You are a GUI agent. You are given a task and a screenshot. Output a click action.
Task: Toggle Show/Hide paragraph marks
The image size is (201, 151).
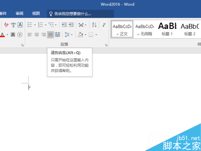(x=104, y=25)
